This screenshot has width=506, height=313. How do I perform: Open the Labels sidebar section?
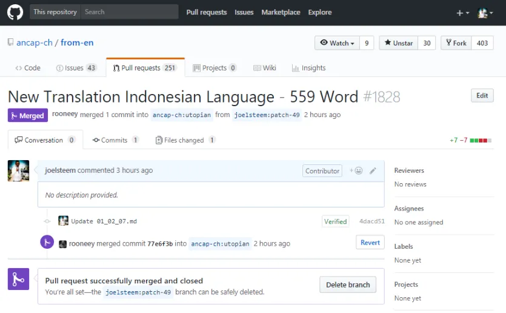[x=404, y=246]
